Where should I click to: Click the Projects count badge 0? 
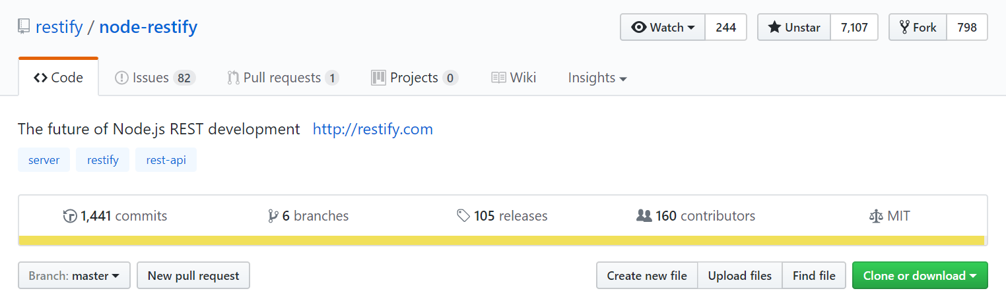[x=450, y=78]
